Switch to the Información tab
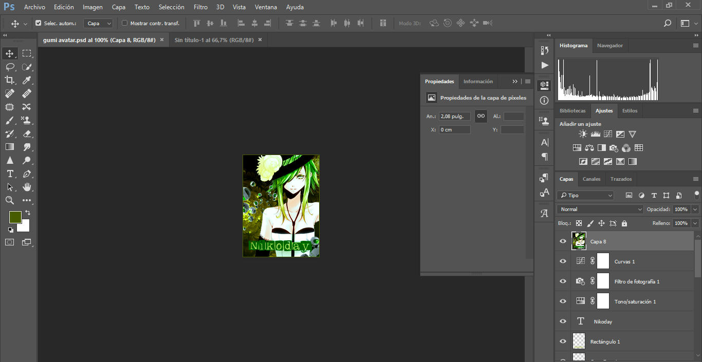 click(x=478, y=81)
